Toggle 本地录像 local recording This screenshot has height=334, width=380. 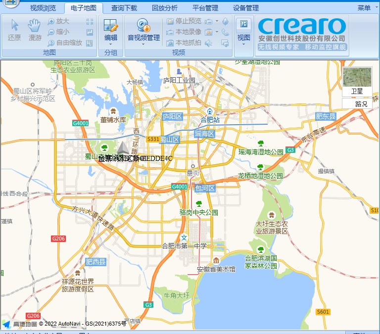(x=184, y=32)
